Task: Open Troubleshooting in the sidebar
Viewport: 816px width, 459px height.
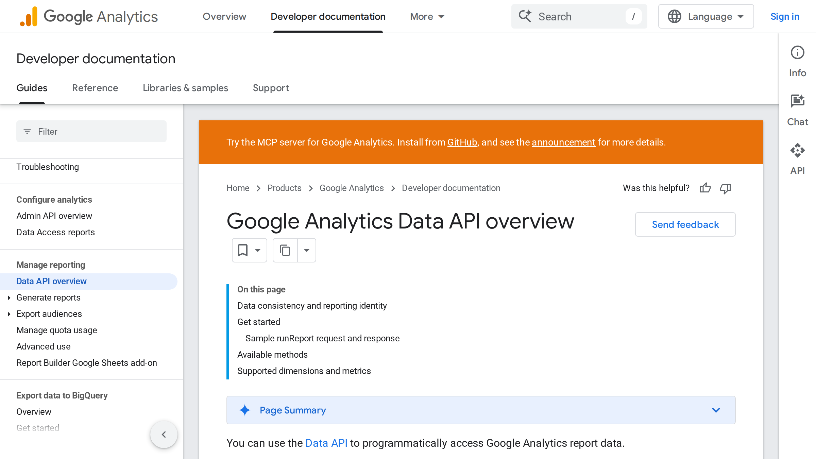Action: tap(48, 167)
